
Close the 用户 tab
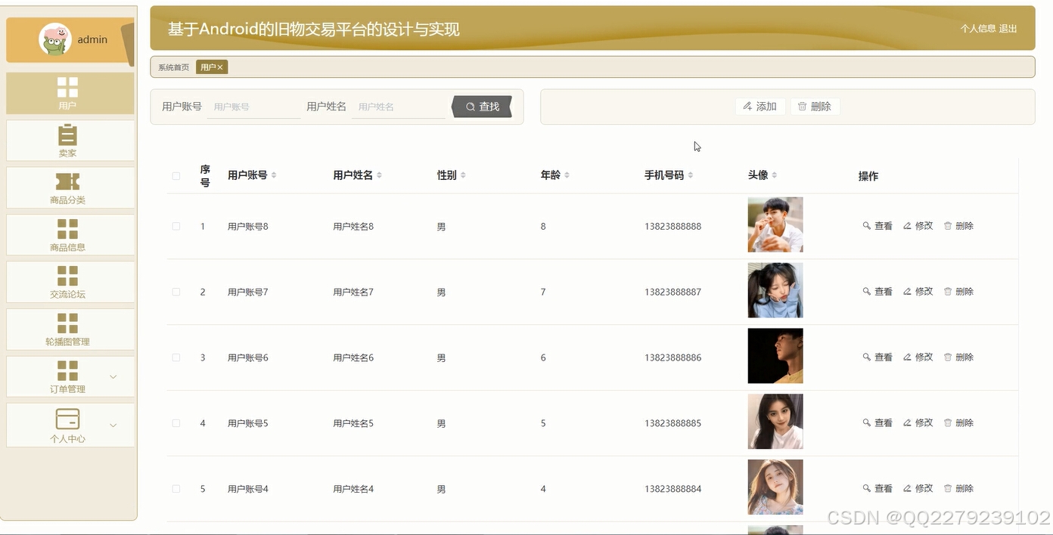(x=222, y=66)
